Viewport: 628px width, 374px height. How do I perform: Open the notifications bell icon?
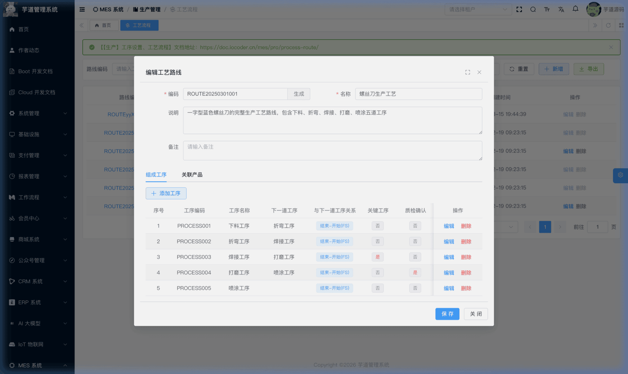click(x=575, y=9)
